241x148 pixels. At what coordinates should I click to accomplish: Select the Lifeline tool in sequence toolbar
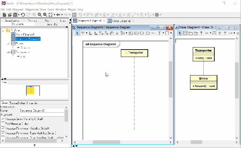(83, 33)
